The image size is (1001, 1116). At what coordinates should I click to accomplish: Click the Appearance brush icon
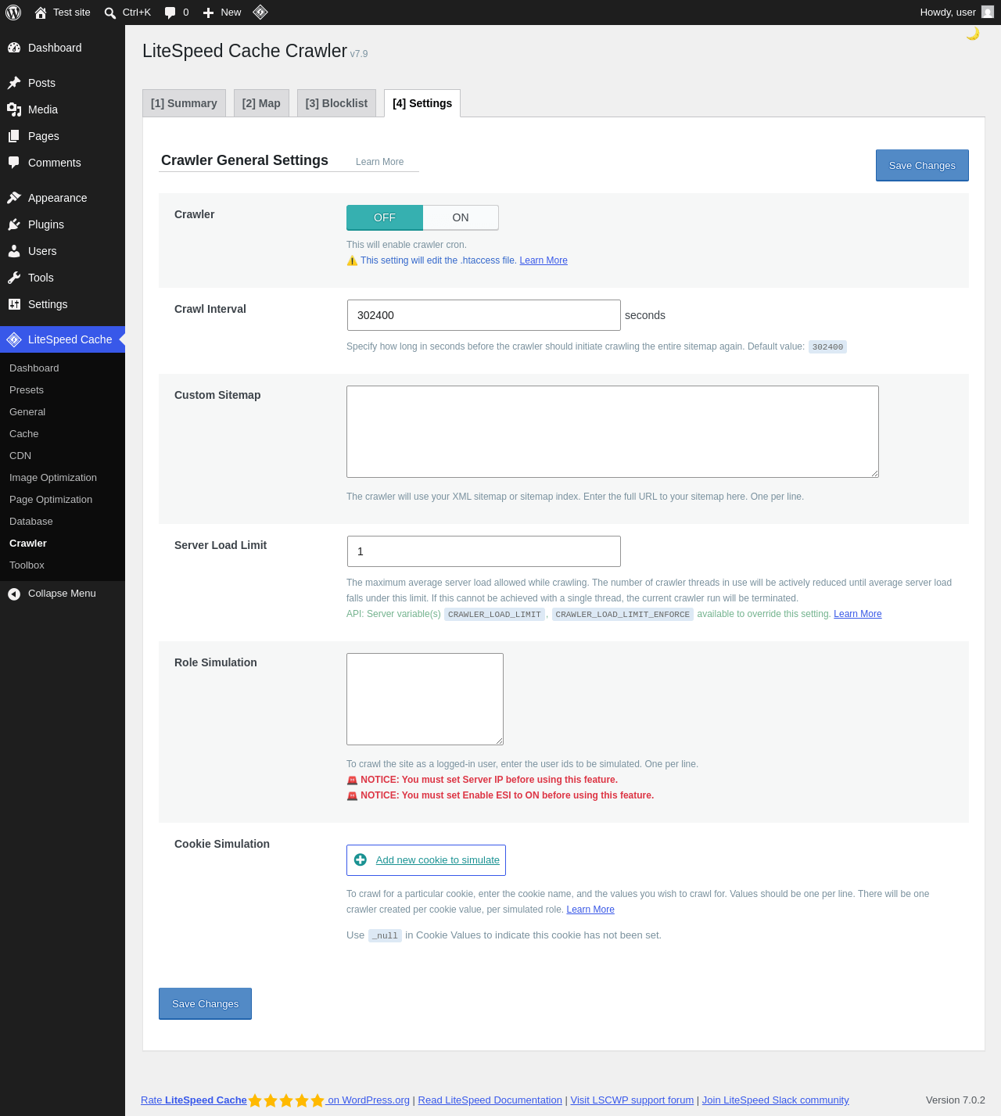(x=14, y=198)
